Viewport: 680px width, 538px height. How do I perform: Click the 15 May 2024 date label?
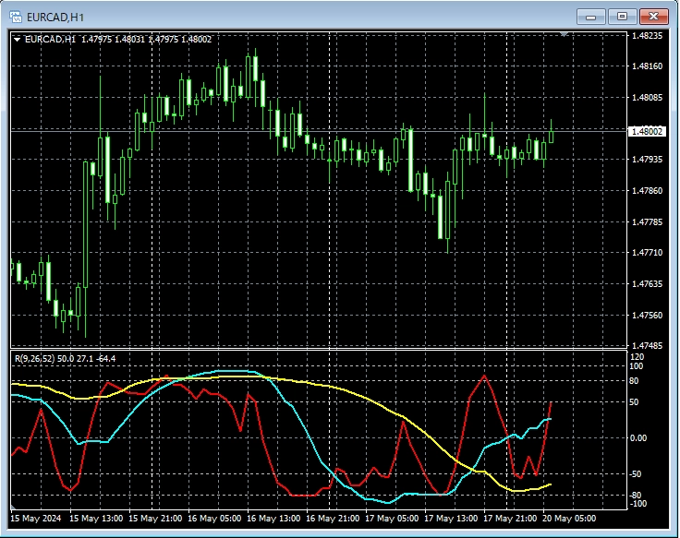[37, 518]
